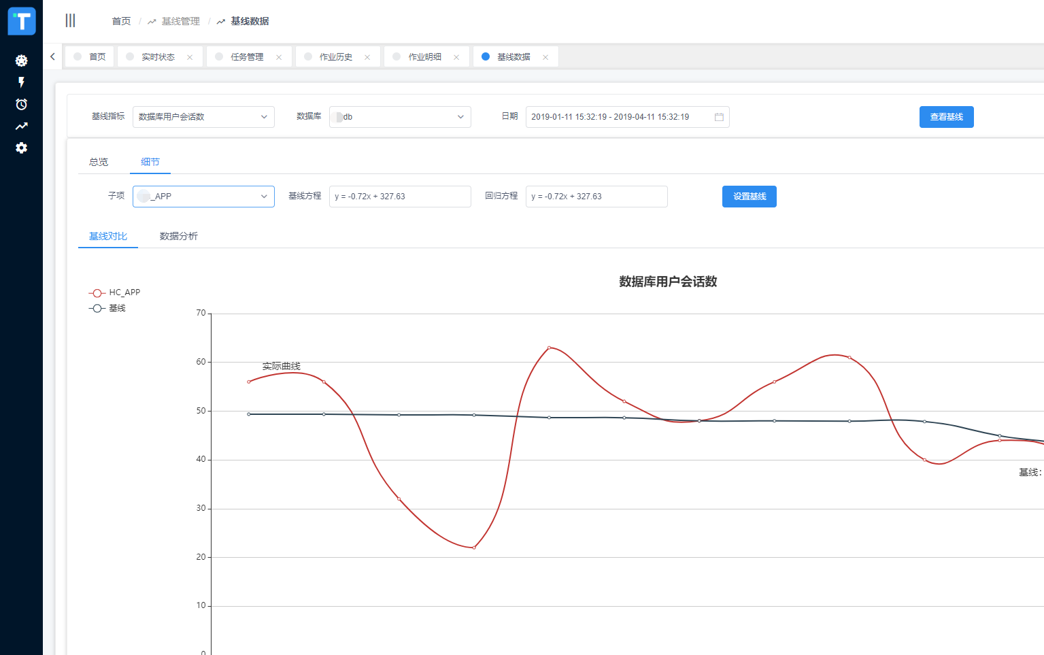Switch to the 首页 tab
Viewport: 1044px width, 655px height.
coord(90,56)
